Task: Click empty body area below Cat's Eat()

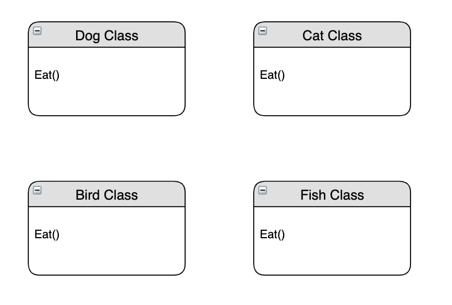Action: 332,99
